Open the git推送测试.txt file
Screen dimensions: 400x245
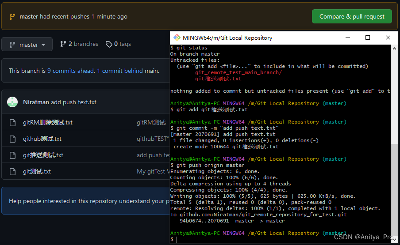pos(43,155)
